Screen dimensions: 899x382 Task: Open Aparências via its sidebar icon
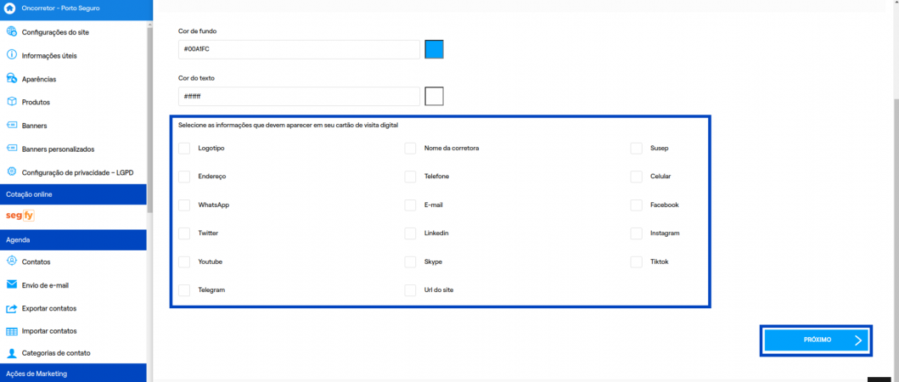pos(12,78)
